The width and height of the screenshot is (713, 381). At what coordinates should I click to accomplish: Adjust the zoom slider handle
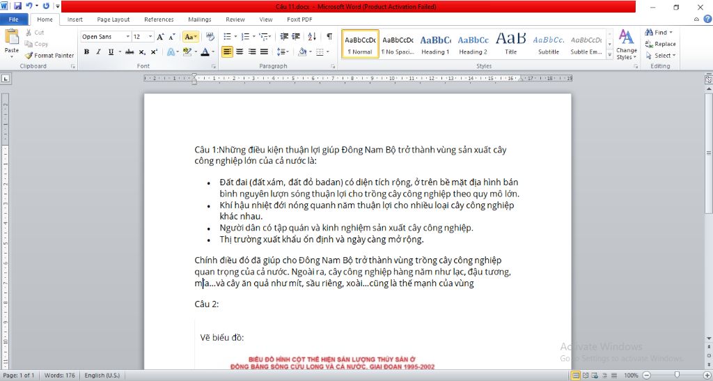[677, 375]
